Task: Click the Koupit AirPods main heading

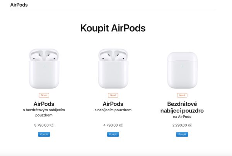Action: pyautogui.click(x=113, y=28)
